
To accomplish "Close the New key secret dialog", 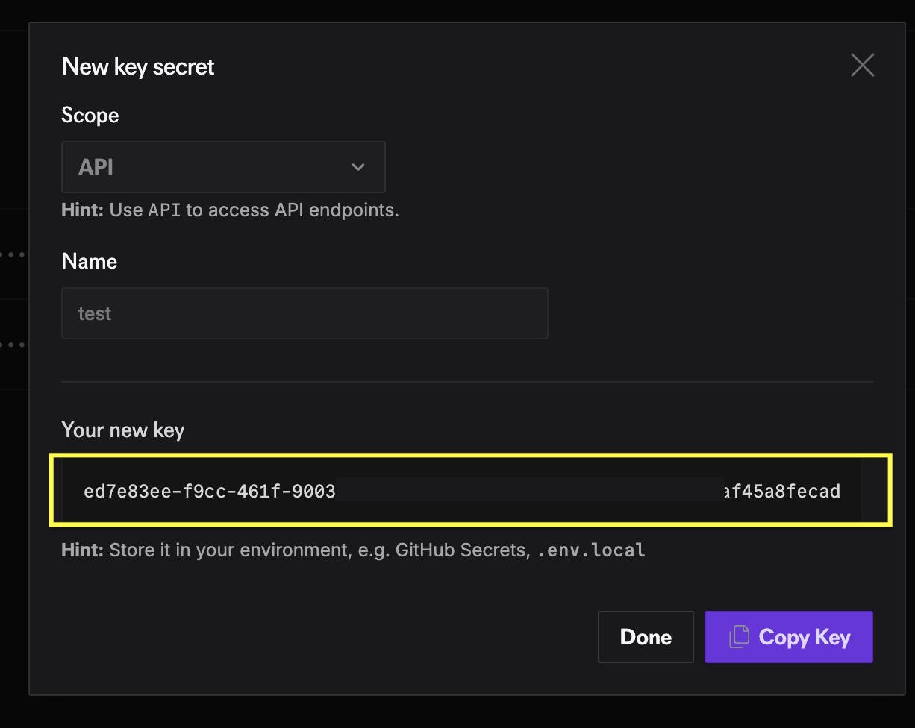I will coord(862,66).
